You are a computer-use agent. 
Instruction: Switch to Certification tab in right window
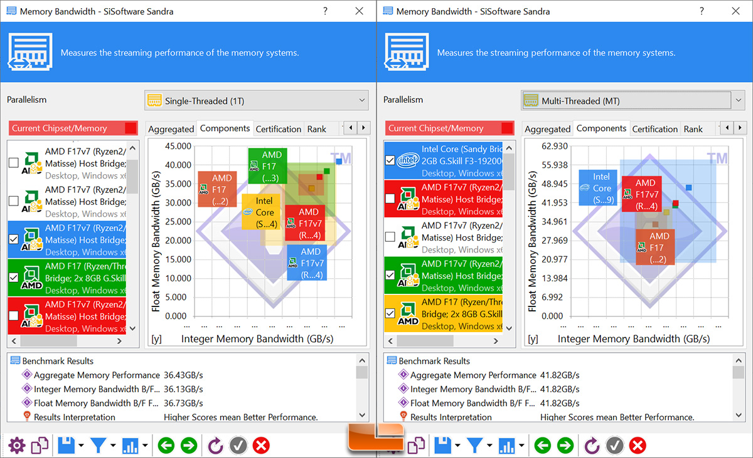655,129
